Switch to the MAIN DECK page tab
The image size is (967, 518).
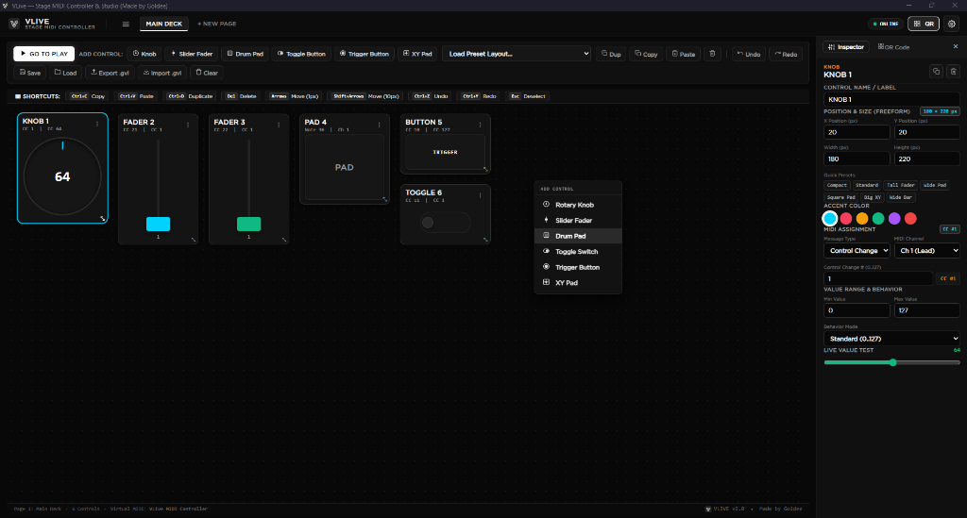click(164, 24)
